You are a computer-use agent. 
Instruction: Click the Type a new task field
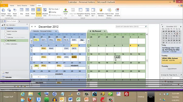(x=170, y=78)
